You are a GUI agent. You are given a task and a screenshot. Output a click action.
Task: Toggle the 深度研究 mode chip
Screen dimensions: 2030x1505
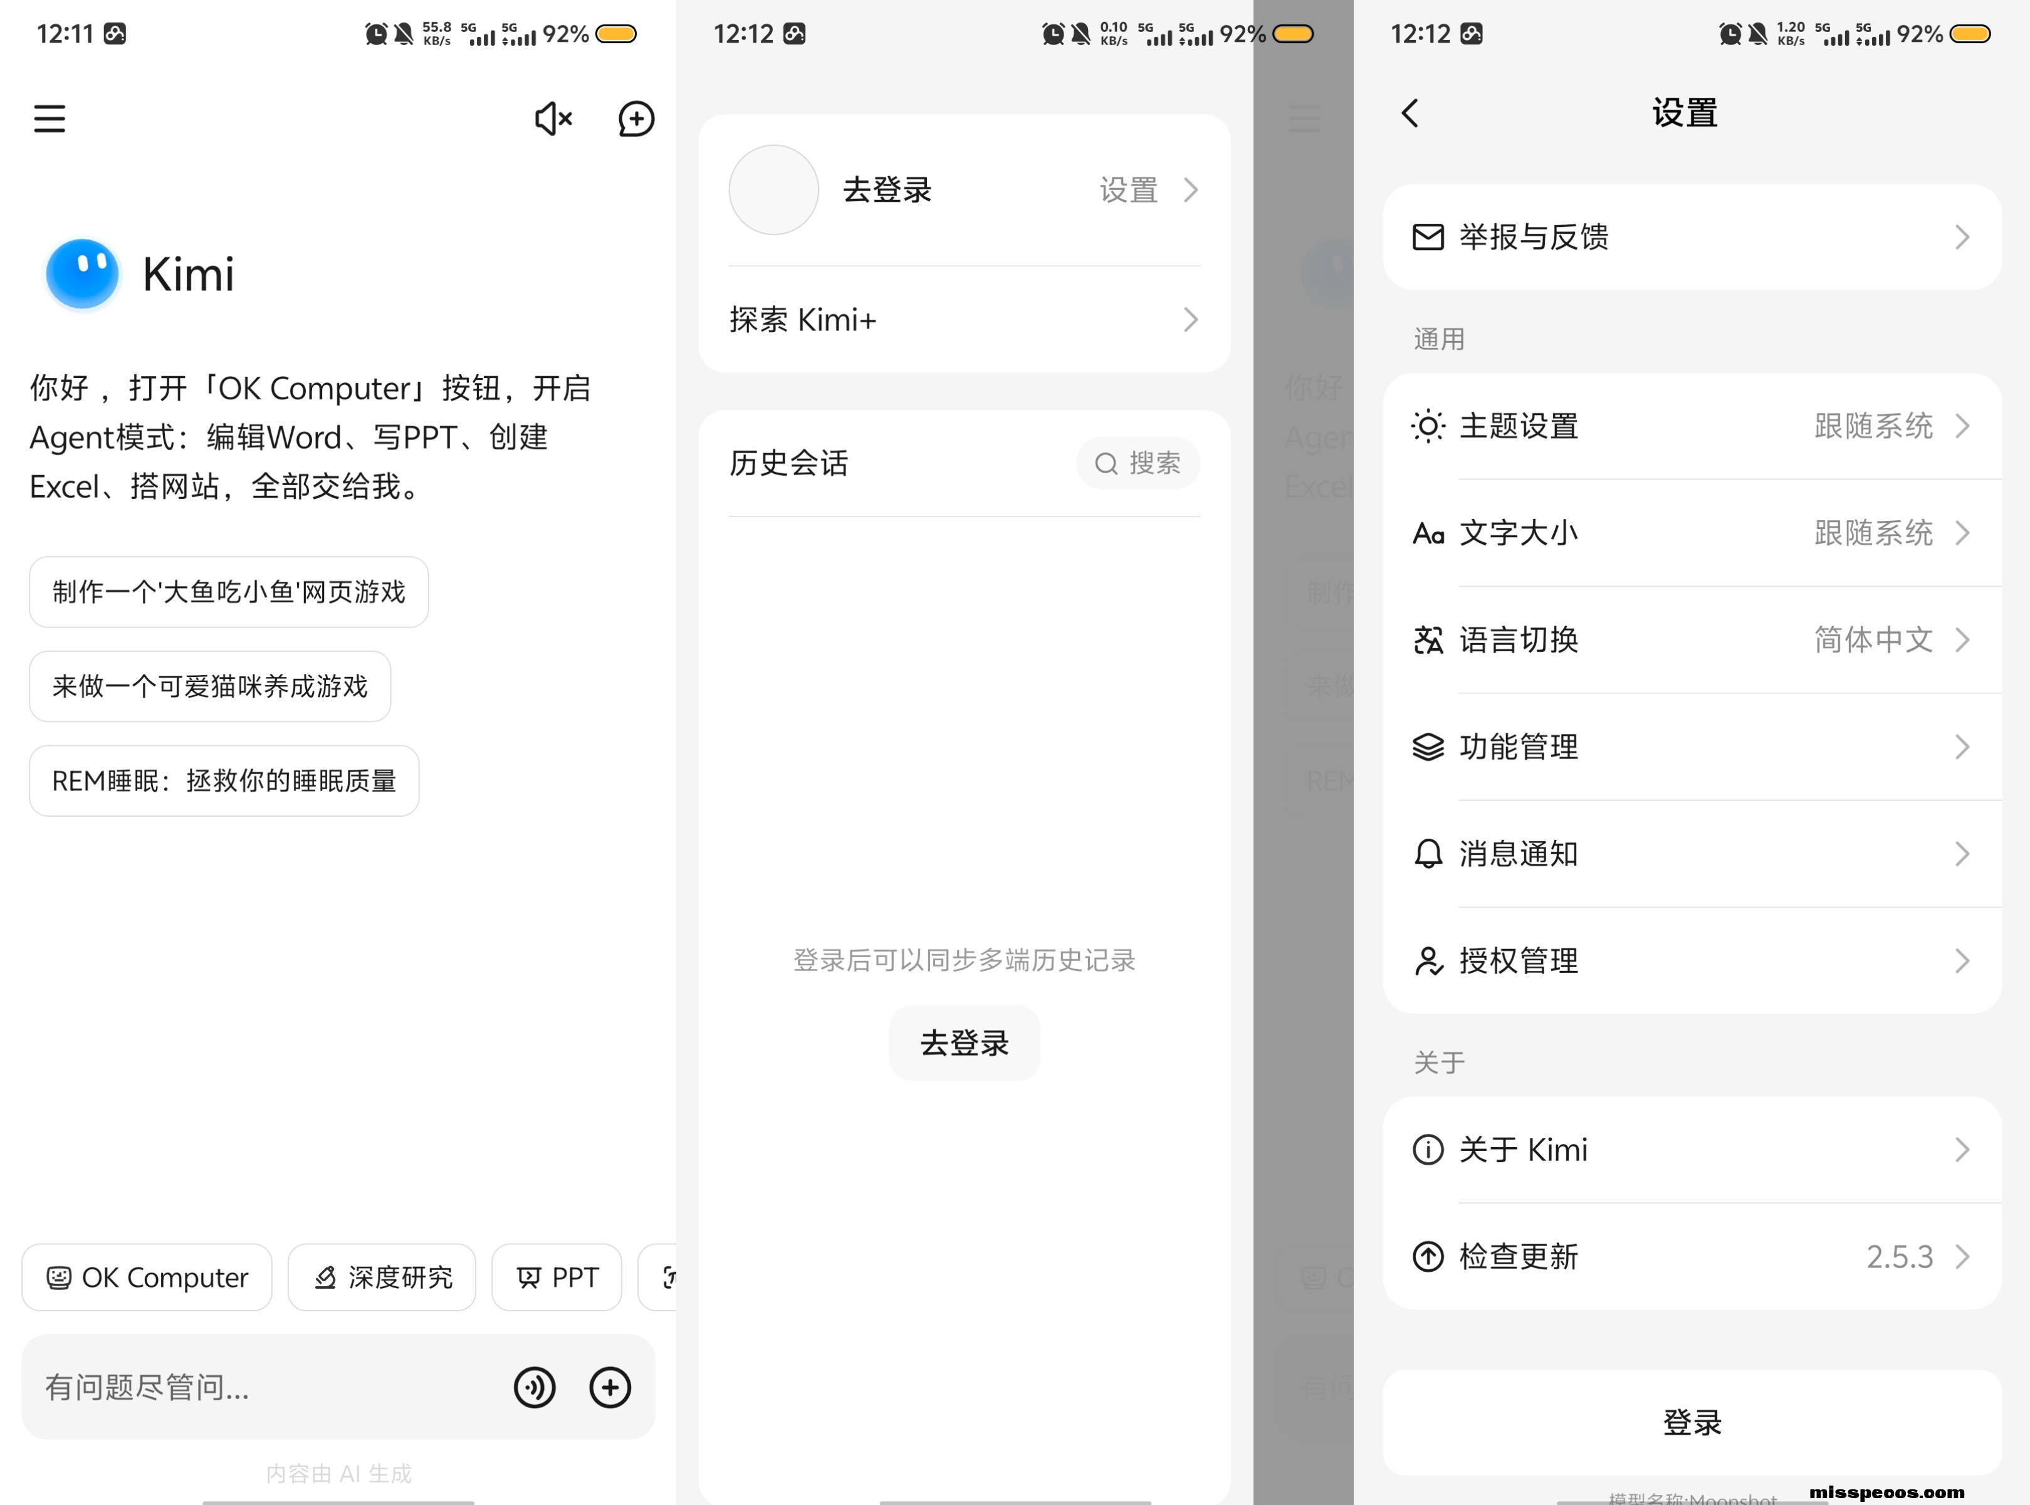pyautogui.click(x=382, y=1277)
